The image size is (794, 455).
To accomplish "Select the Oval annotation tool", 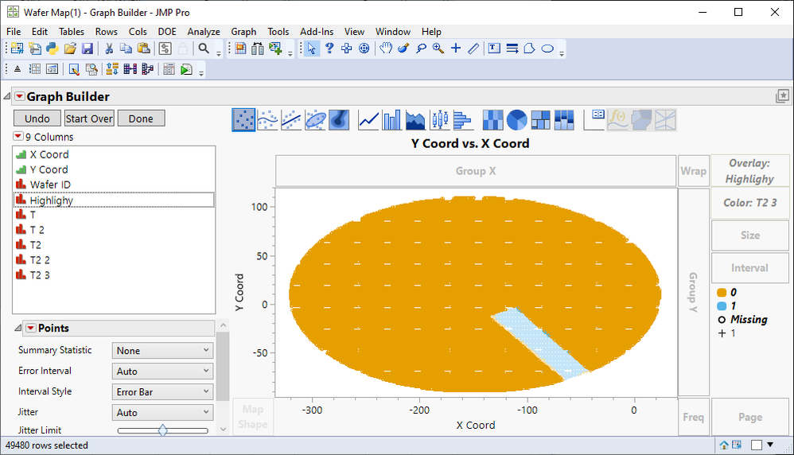I will pos(547,49).
